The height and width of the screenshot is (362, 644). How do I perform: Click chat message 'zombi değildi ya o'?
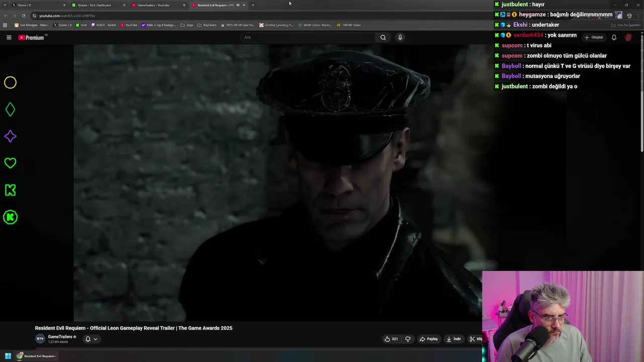point(553,86)
